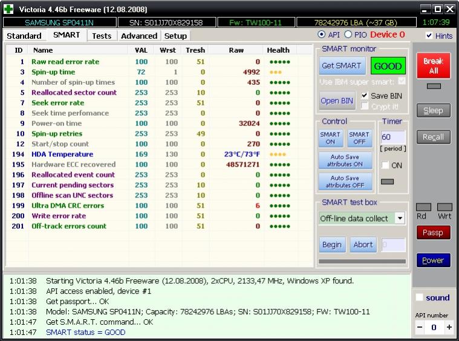Click the SMART status = GOOD log line
This screenshot has width=459, height=341.
pos(85,332)
